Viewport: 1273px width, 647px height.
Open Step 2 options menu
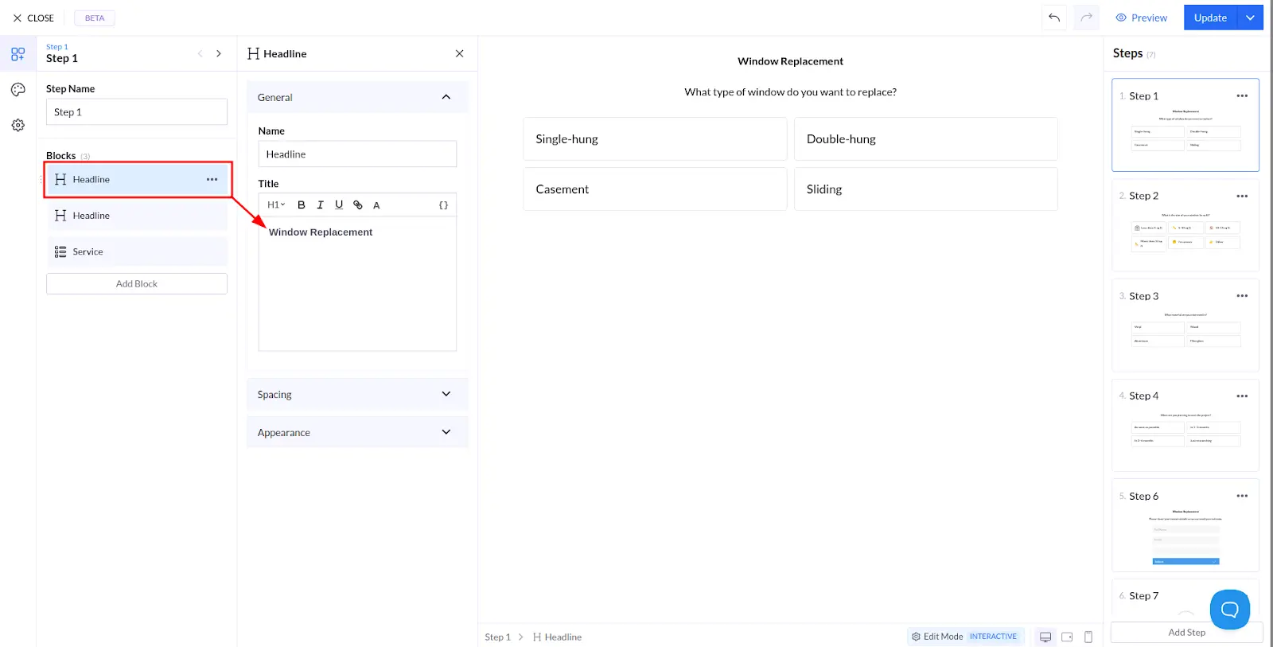click(1242, 197)
